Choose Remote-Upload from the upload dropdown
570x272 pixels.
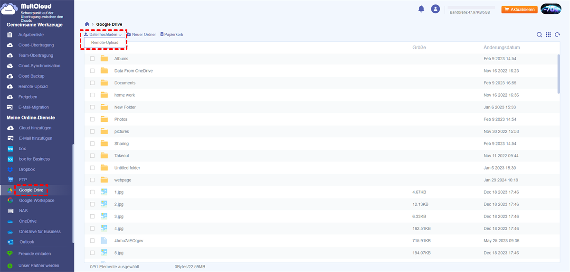(x=105, y=43)
